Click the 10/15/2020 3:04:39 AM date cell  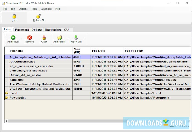(x=107, y=98)
